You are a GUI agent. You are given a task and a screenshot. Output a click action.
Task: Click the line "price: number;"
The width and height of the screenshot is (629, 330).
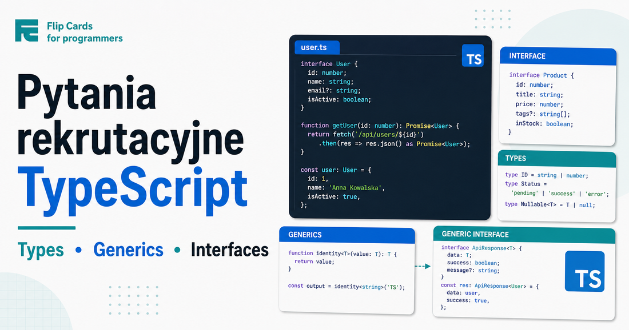click(540, 104)
